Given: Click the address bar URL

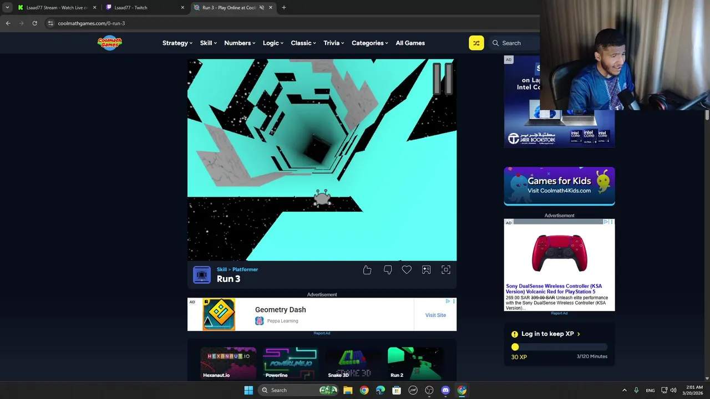Looking at the screenshot, I should point(92,23).
